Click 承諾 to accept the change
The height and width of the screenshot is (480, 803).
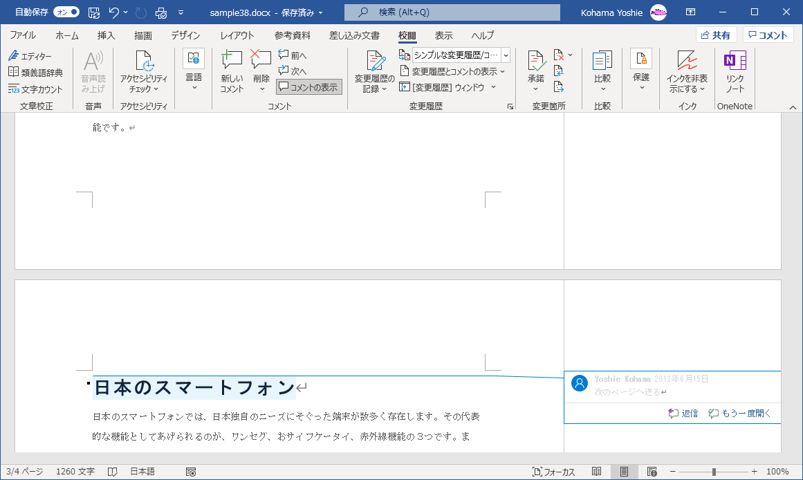click(535, 71)
